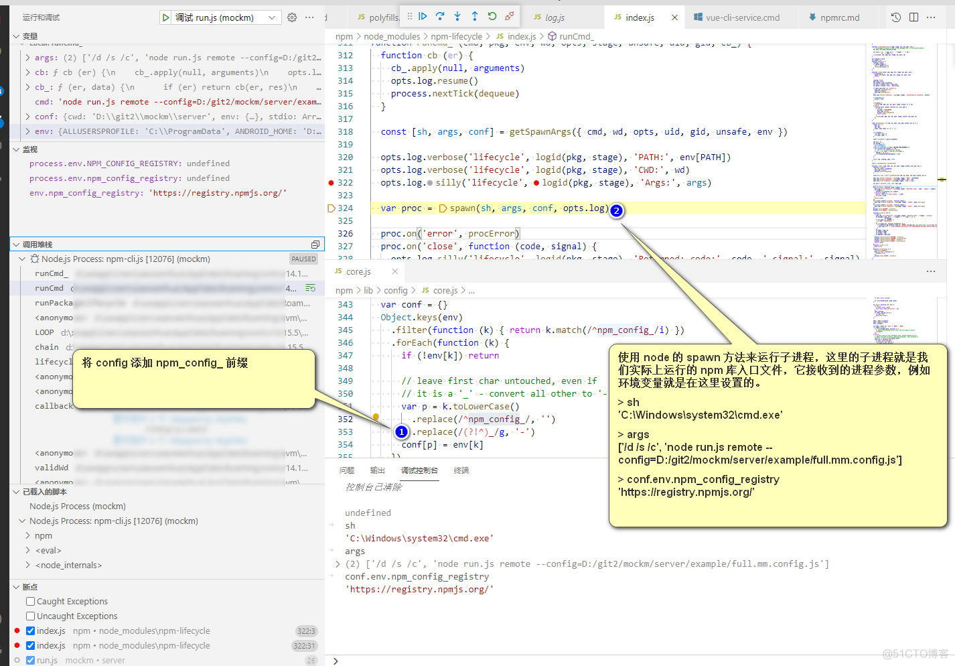Image resolution: width=955 pixels, height=666 pixels.
Task: Switch to the log.js tab
Action: click(555, 18)
